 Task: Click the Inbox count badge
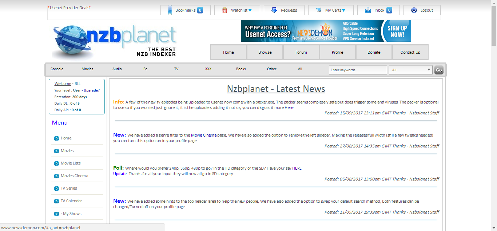click(x=389, y=10)
